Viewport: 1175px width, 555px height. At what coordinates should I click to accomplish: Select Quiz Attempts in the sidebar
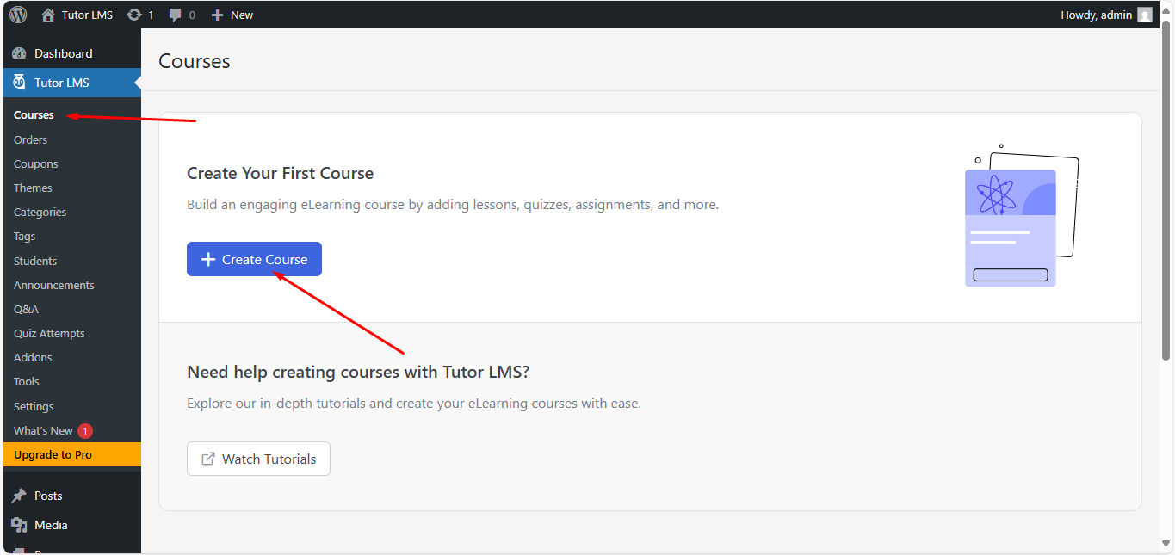click(x=49, y=333)
